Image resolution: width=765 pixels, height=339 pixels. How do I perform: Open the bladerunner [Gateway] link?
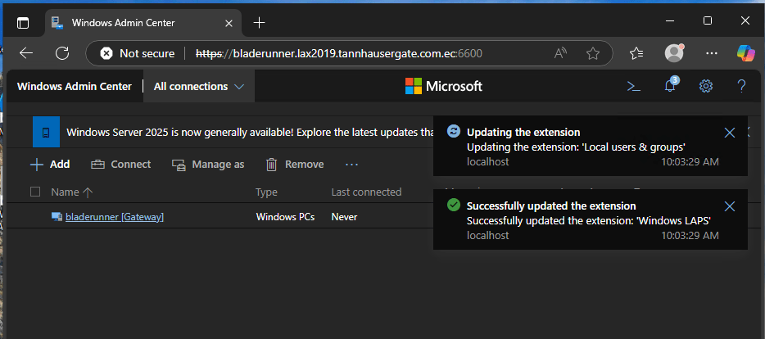point(115,217)
